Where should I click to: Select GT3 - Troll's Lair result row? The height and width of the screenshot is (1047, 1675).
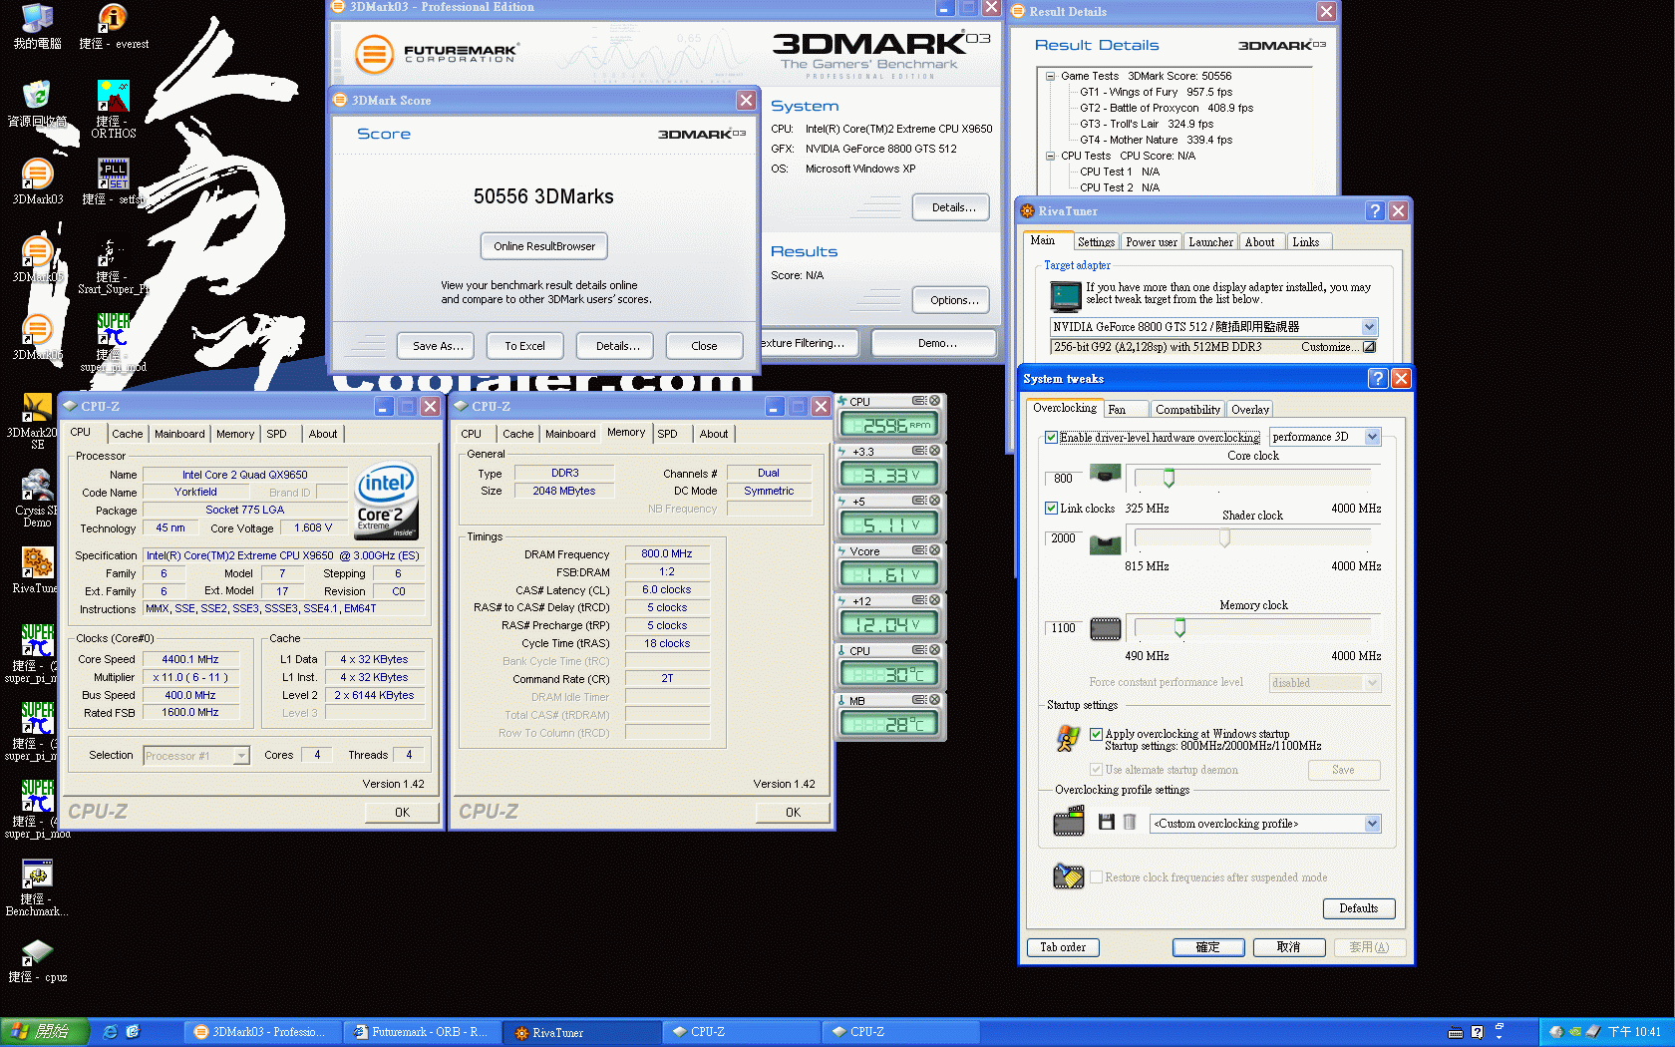1147,124
